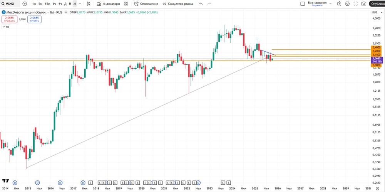Switch to the 1м timeframe

coord(34,4)
